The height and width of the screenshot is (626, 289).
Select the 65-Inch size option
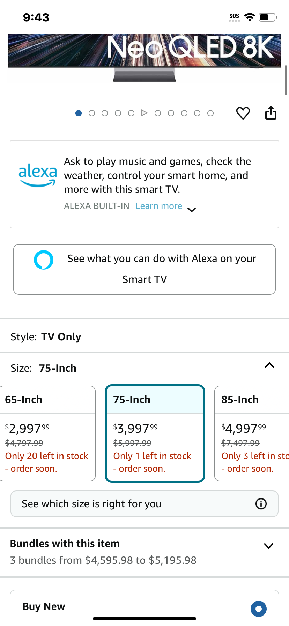pyautogui.click(x=47, y=434)
